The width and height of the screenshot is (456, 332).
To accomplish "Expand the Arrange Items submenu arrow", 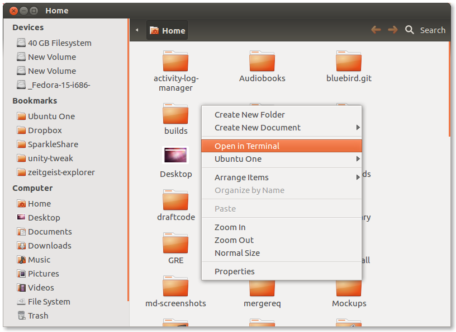I will [x=358, y=177].
